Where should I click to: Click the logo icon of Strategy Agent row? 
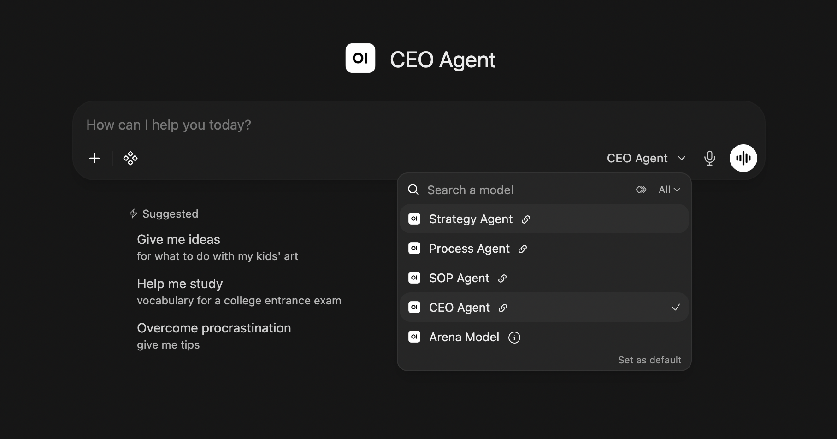[414, 219]
